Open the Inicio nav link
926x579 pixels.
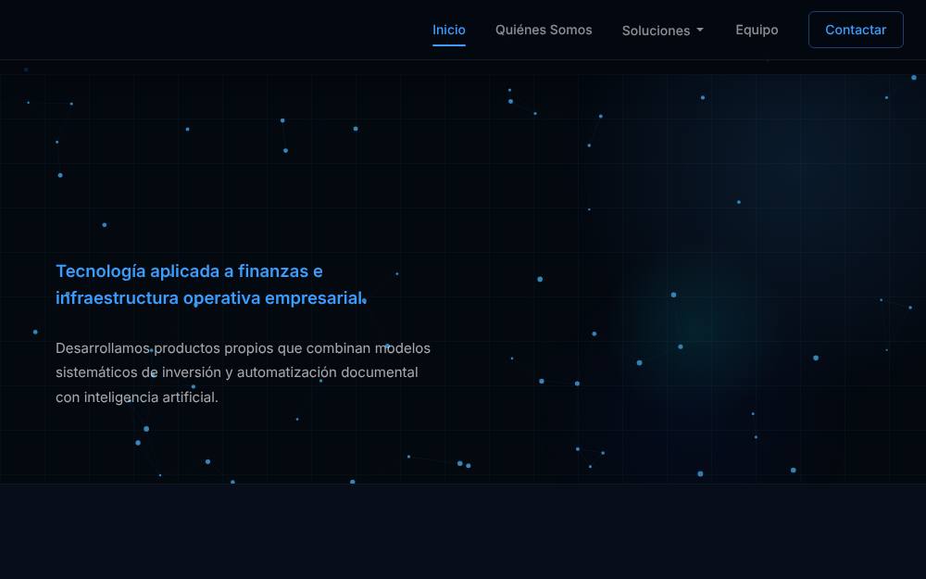(449, 30)
